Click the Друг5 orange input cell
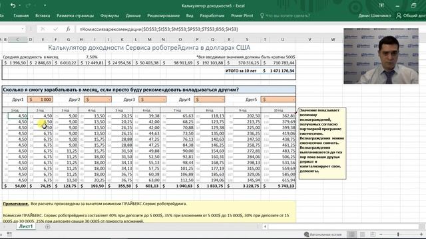Image resolution: width=426 pixels, height=239 pixels. tap(278, 100)
